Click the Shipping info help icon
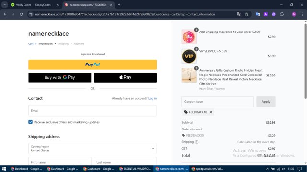Image resolution: width=307 pixels, height=172 pixels. pyautogui.click(x=196, y=142)
